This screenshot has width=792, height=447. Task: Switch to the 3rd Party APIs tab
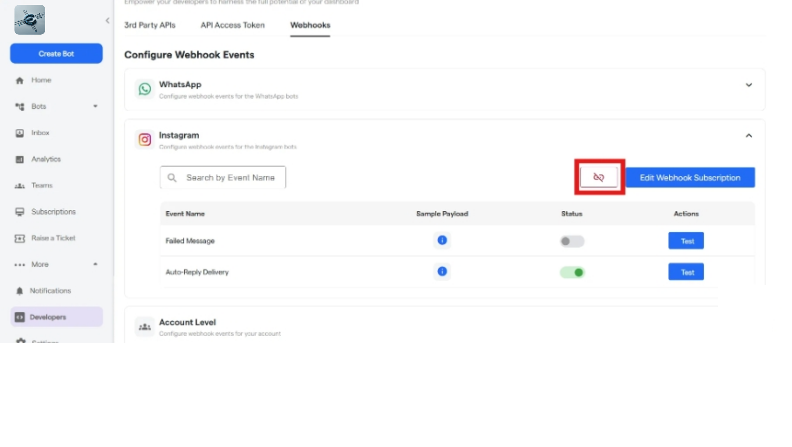(x=150, y=25)
